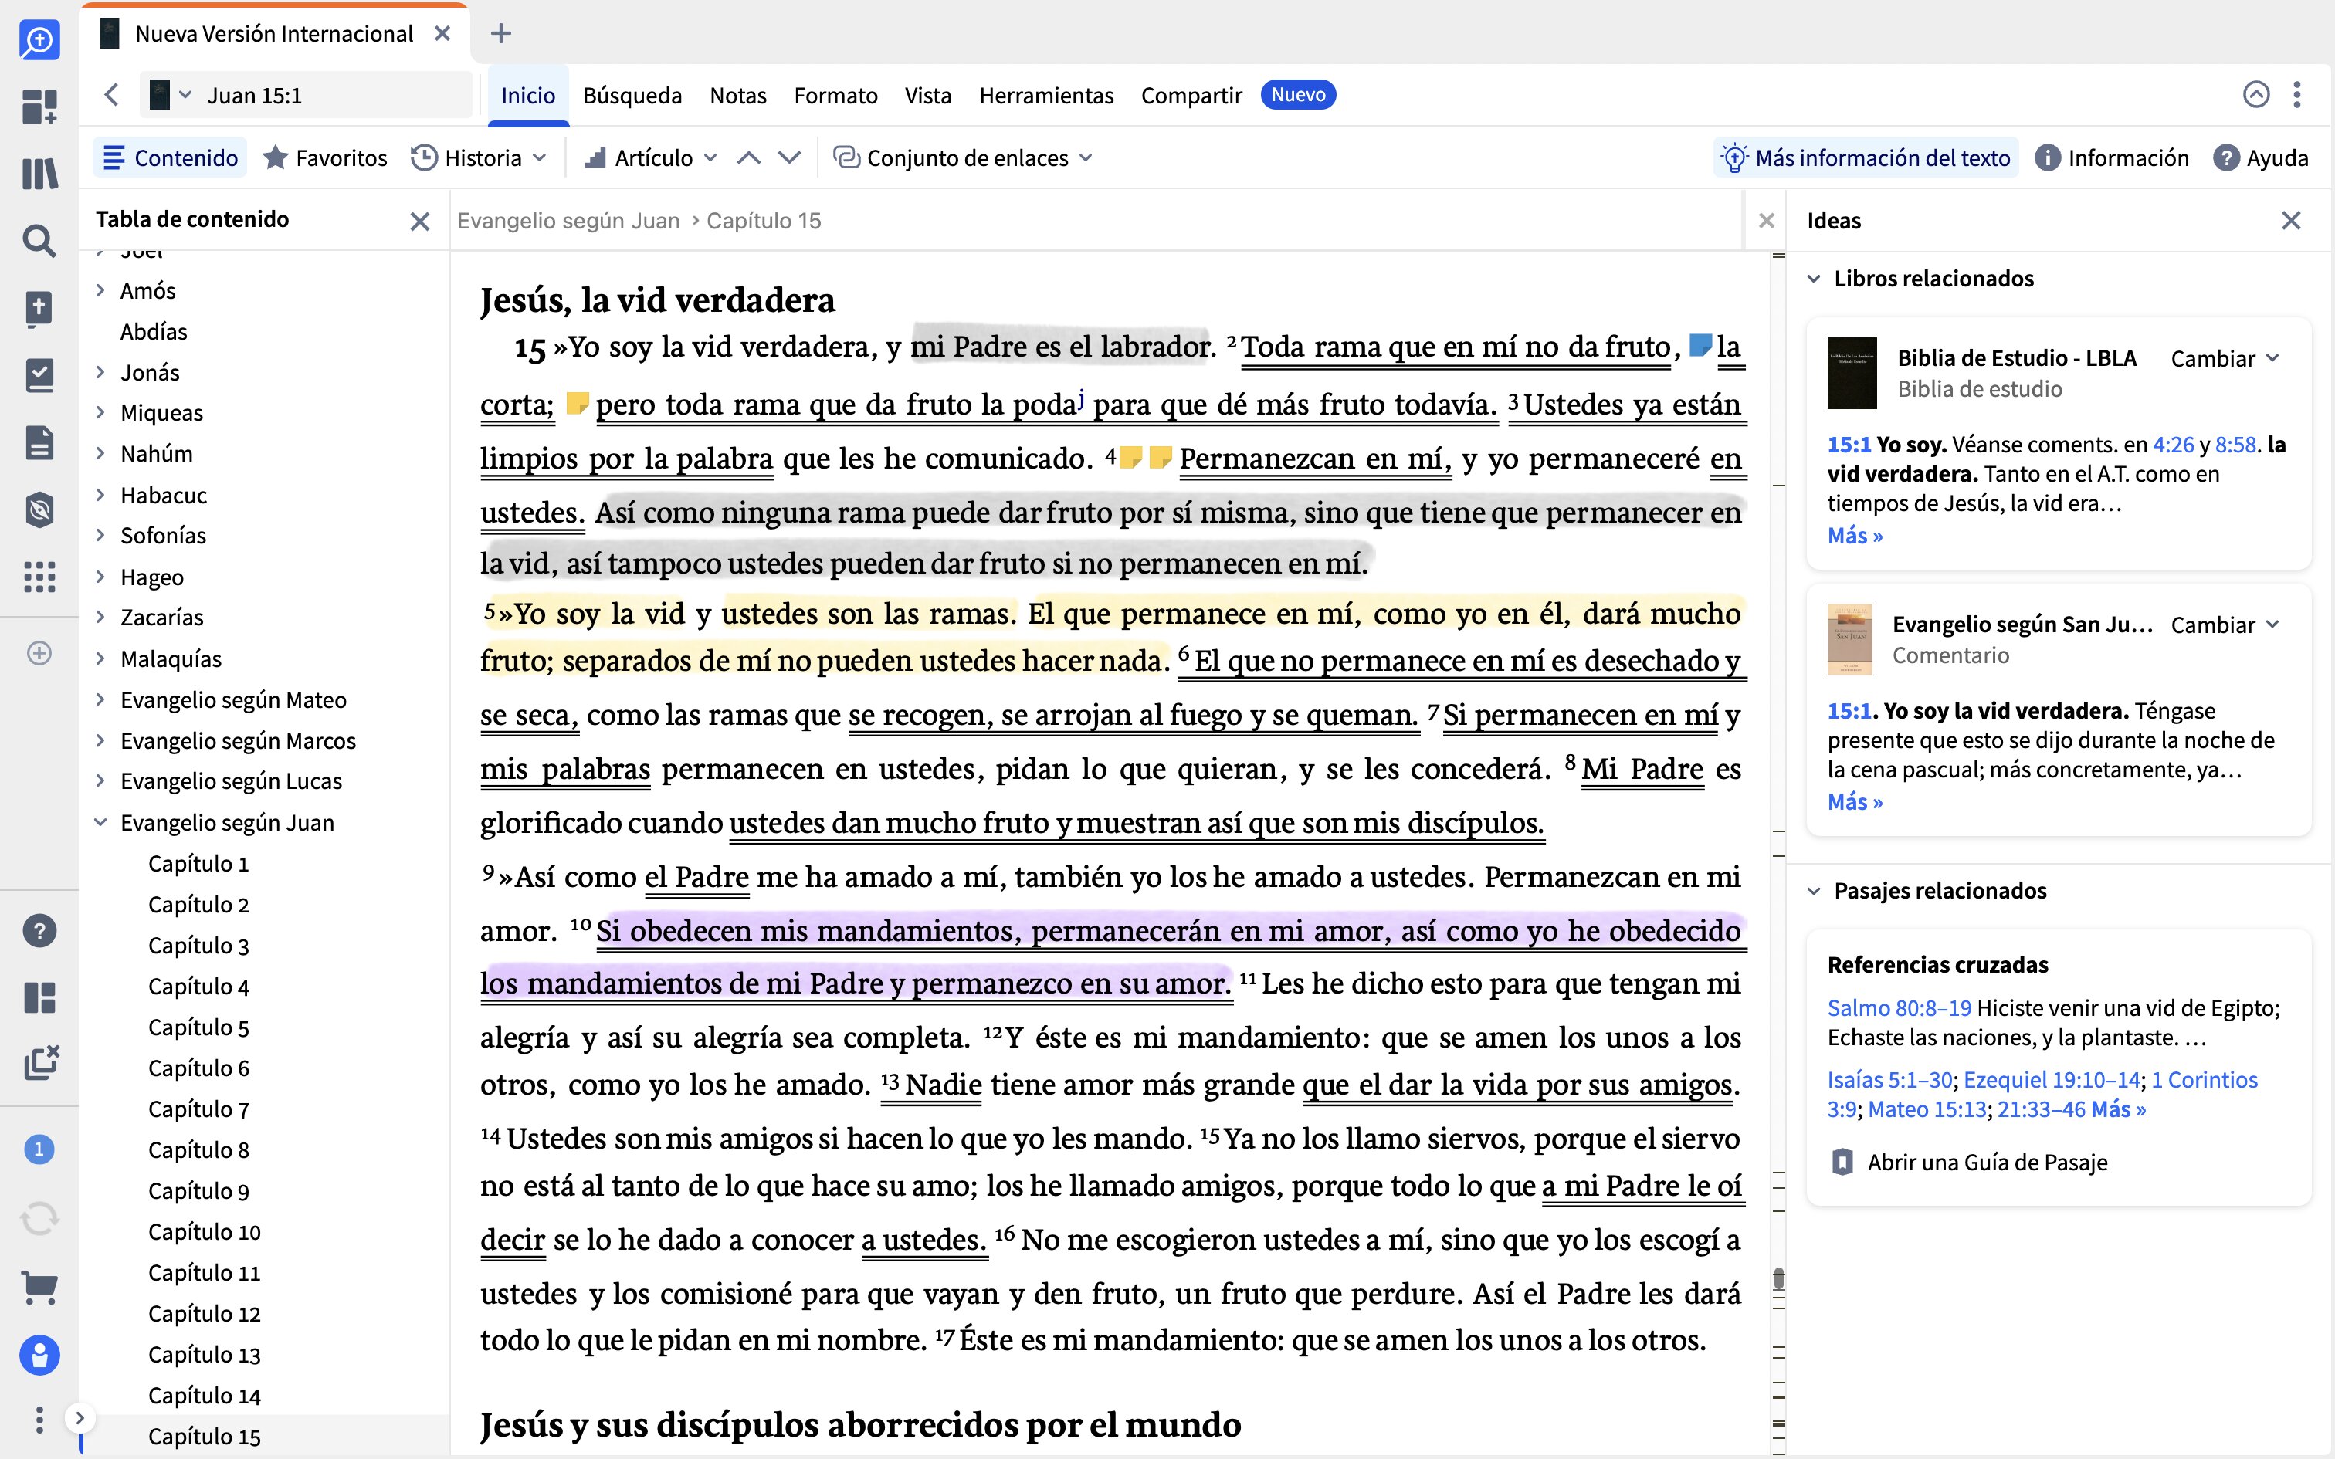Screen dimensions: 2335x1459
Task: Switch to the Formato tab
Action: pos(835,94)
